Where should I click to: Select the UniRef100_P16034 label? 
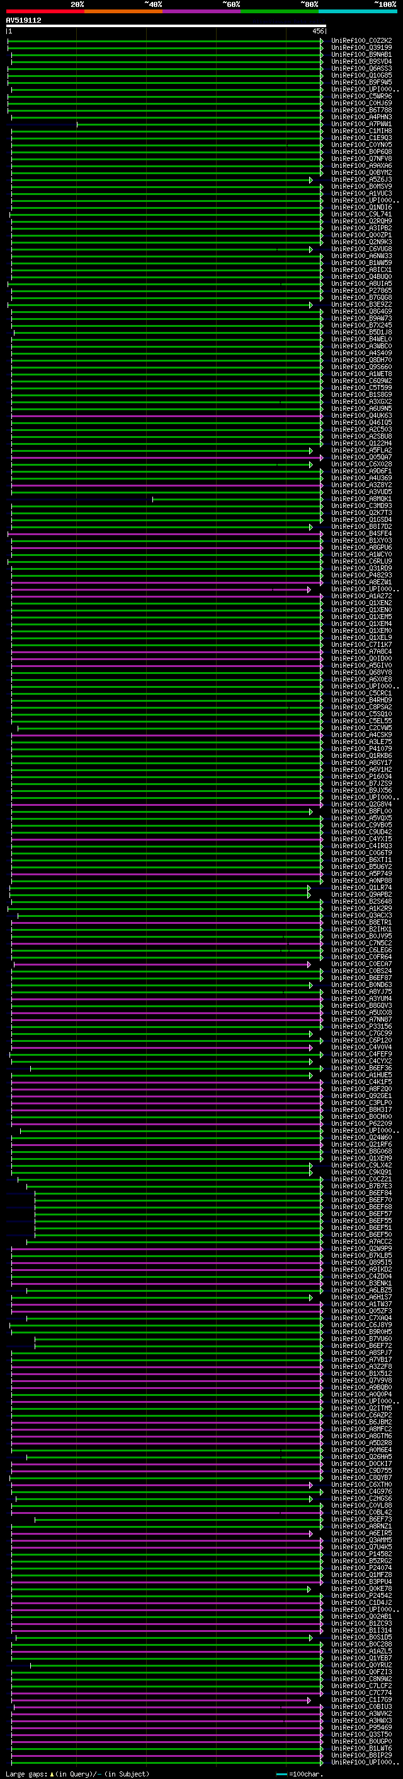(x=361, y=776)
